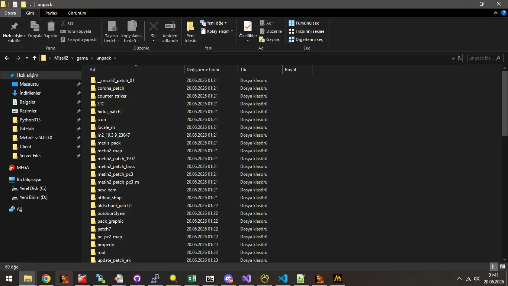Click the Kopyala icon in the ribbon

point(35,26)
